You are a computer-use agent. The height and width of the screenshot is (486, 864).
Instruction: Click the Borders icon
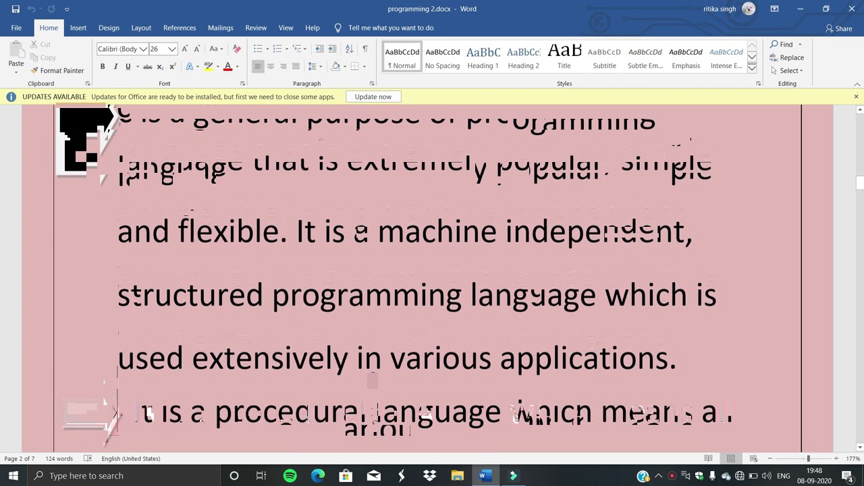(354, 66)
